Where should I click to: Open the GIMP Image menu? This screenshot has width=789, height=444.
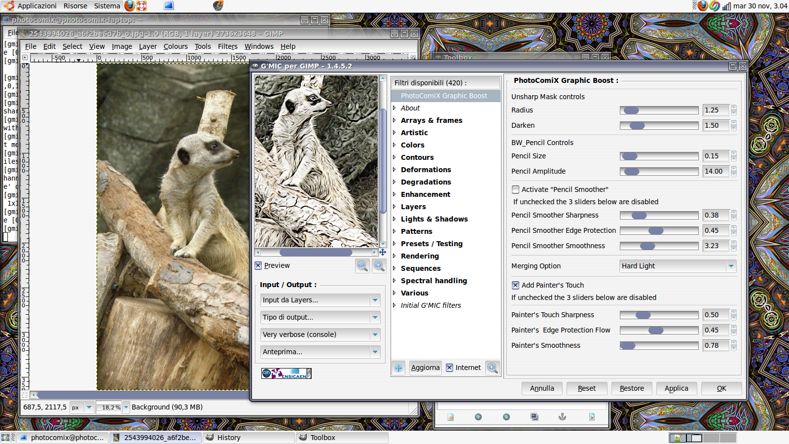(122, 46)
